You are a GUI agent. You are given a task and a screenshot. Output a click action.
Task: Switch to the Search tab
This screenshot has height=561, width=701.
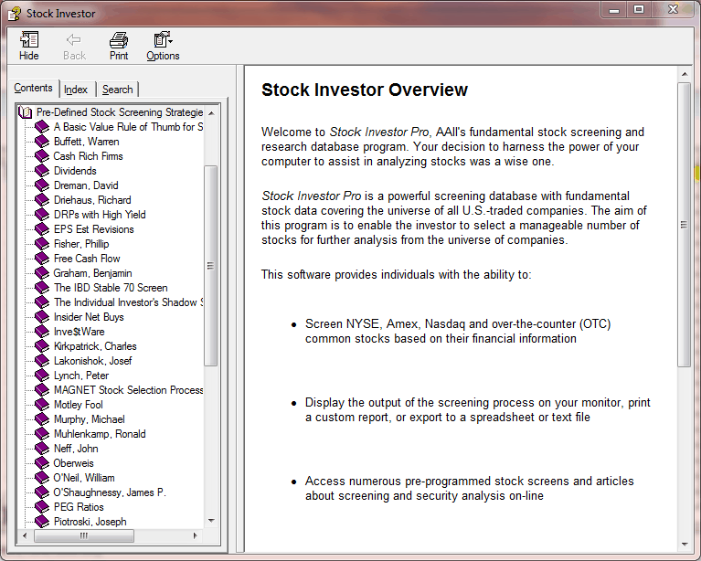(x=117, y=90)
